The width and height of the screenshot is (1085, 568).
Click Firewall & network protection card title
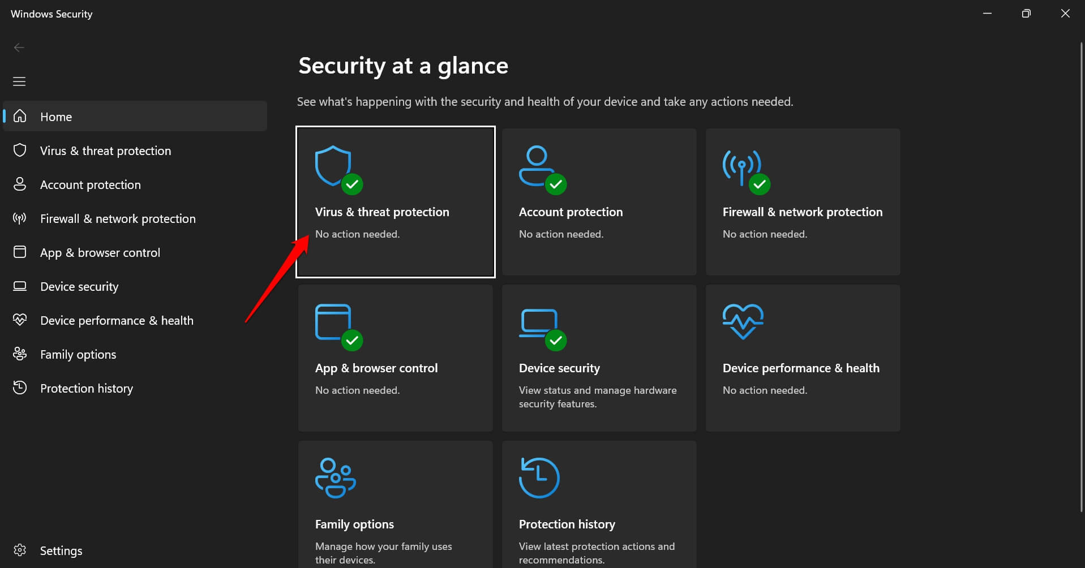[x=803, y=212]
